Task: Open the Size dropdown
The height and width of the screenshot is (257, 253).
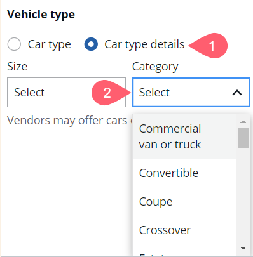Action: [x=66, y=92]
